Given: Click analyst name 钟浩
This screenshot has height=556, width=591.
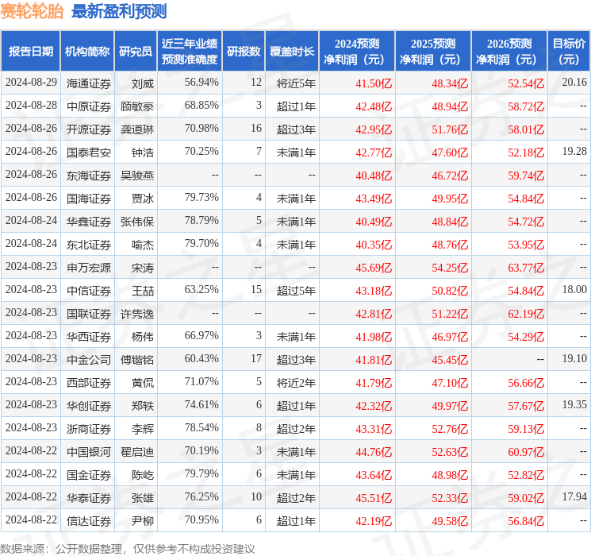Looking at the screenshot, I should [x=143, y=153].
